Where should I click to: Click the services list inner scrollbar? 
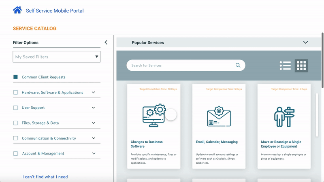(317, 115)
